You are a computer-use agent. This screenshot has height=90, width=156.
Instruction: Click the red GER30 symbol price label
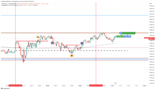point(146,38)
